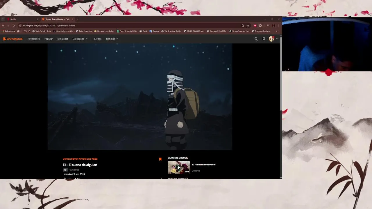Open the Popular menu item
The height and width of the screenshot is (209, 372).
point(49,39)
